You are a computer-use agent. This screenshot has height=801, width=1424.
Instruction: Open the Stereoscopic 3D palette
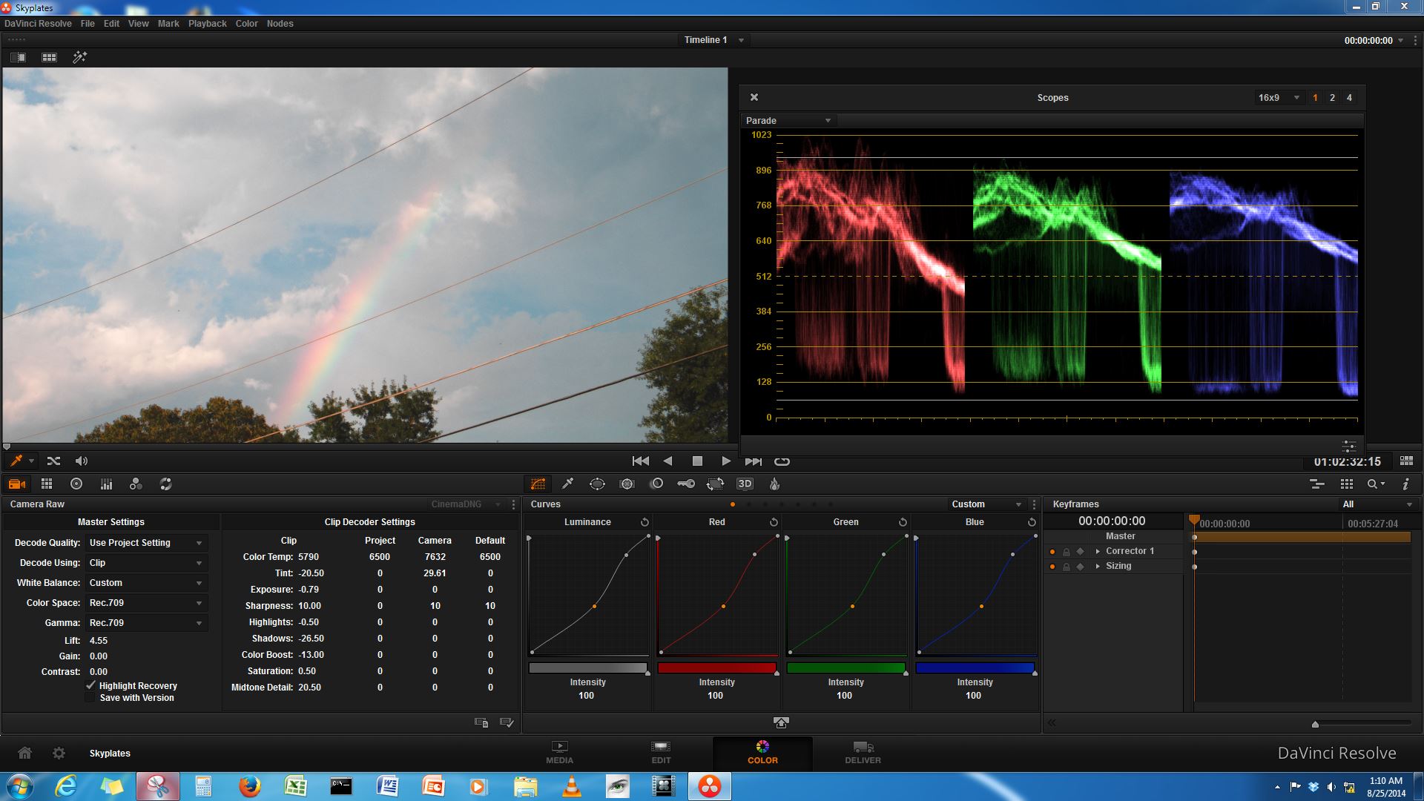click(745, 484)
